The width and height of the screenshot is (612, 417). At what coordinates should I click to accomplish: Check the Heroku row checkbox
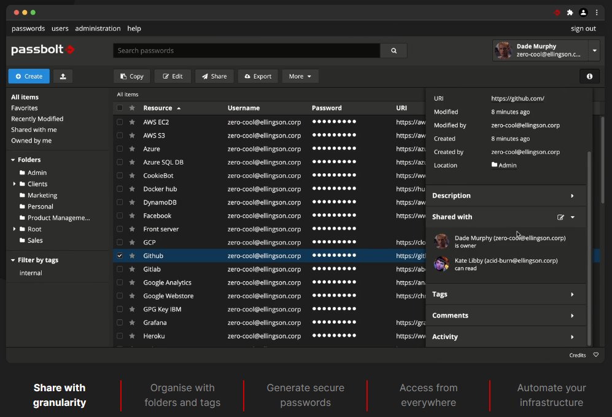tap(120, 336)
